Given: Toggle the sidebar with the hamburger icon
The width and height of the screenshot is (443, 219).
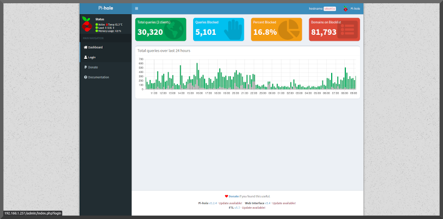Looking at the screenshot, I should pyautogui.click(x=136, y=9).
